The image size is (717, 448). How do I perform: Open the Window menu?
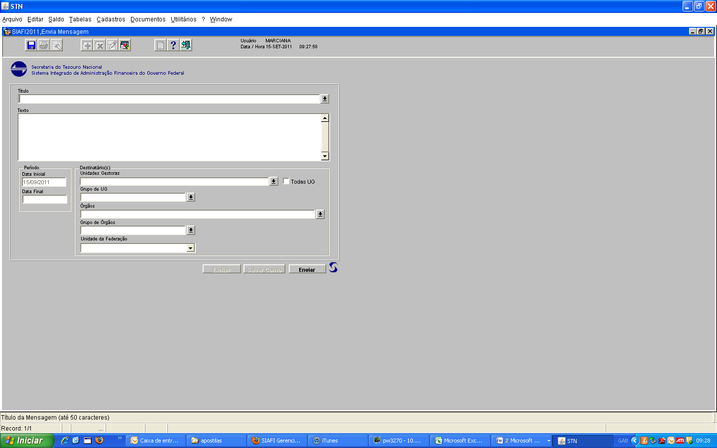pyautogui.click(x=221, y=19)
